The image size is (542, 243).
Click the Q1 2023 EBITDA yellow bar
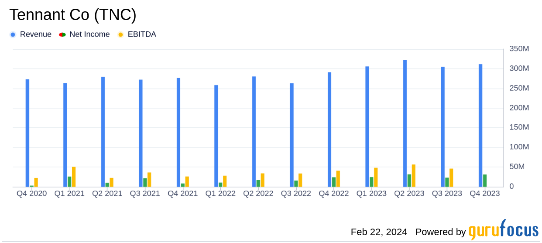[376, 177]
